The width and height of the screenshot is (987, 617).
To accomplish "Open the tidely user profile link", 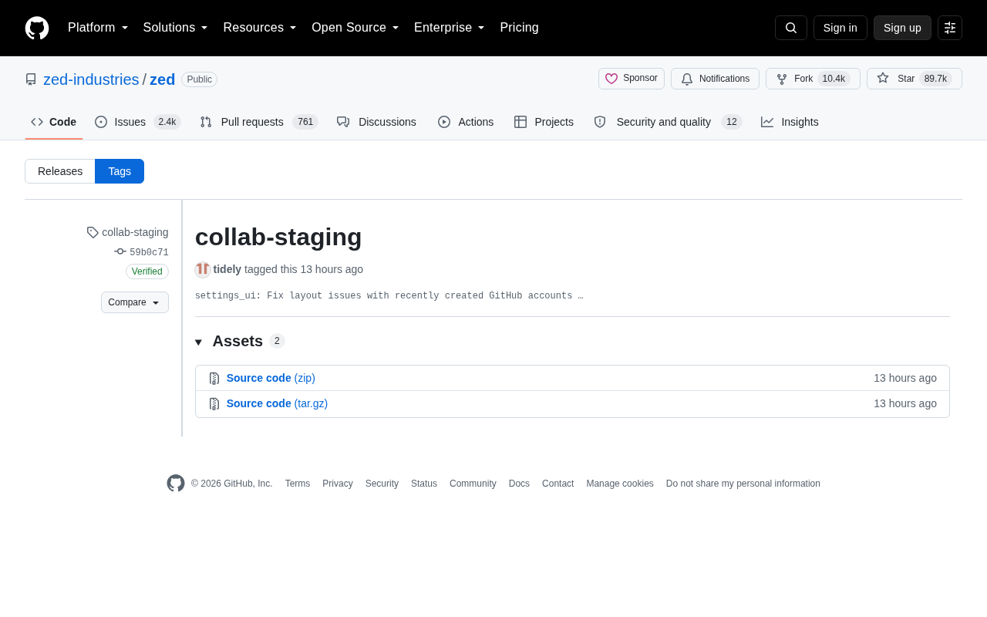I will point(227,269).
